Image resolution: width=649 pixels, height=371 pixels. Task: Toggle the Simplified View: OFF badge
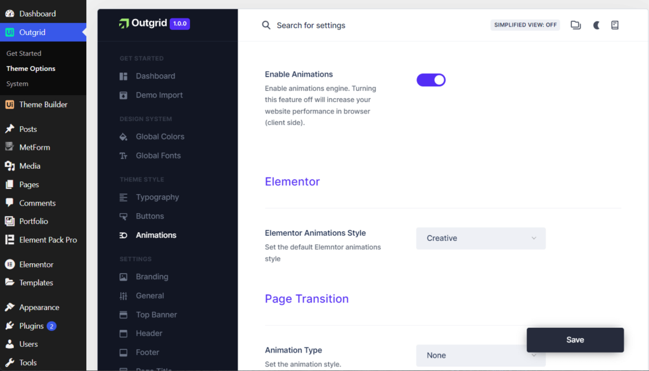pos(525,25)
